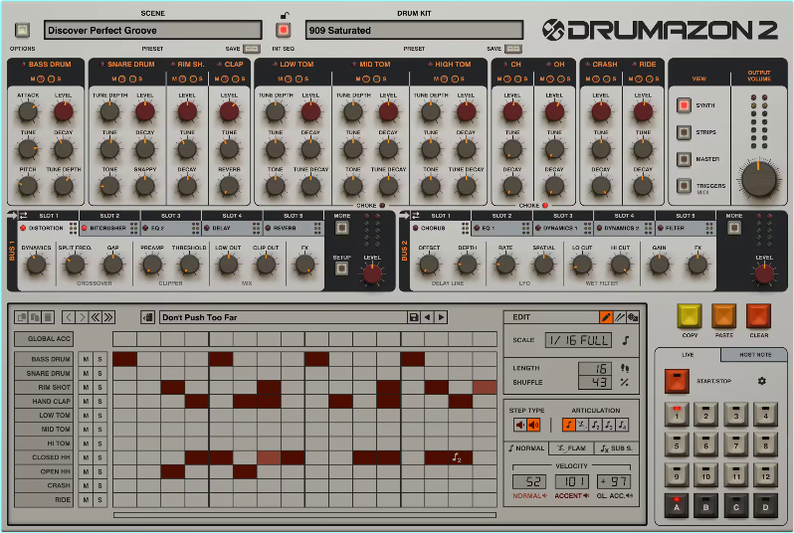
Task: Load next pattern preset
Action: coord(441,317)
